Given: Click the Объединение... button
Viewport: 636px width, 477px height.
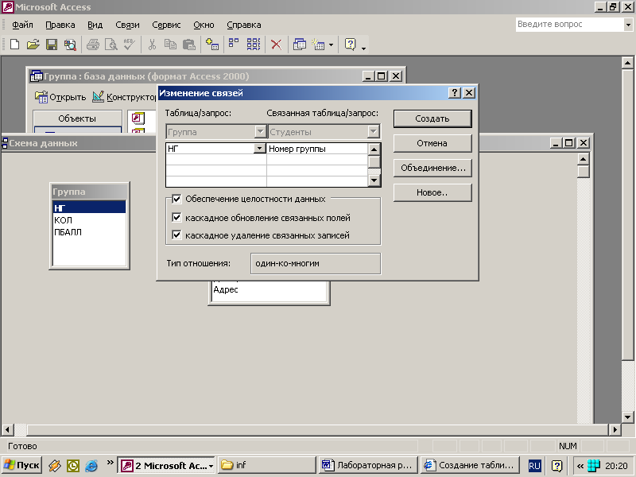Looking at the screenshot, I should pos(432,168).
